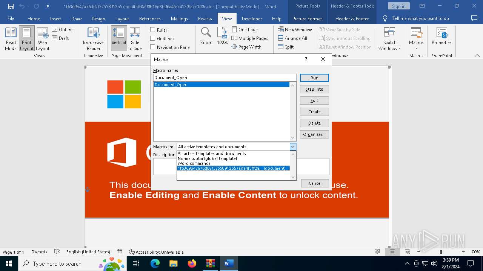Click the Macro name input field
The image size is (483, 271).
click(225, 78)
